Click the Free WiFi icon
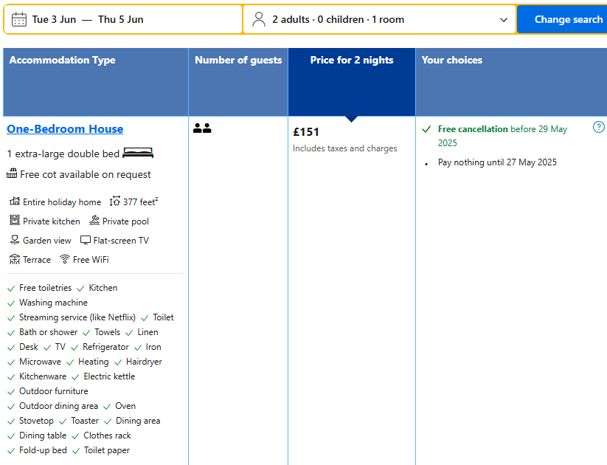 tap(65, 259)
